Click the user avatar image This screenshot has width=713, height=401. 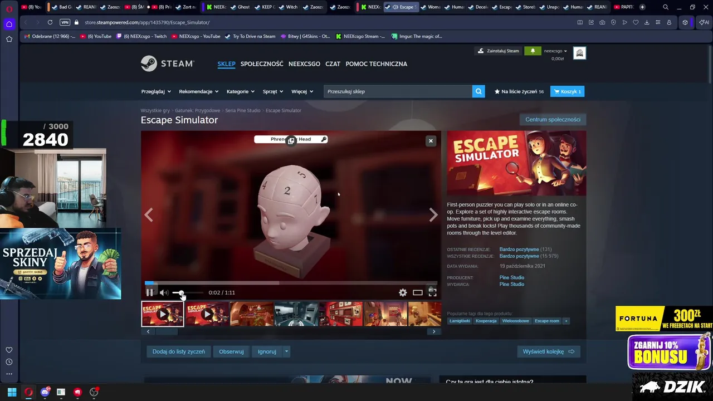[x=579, y=53]
